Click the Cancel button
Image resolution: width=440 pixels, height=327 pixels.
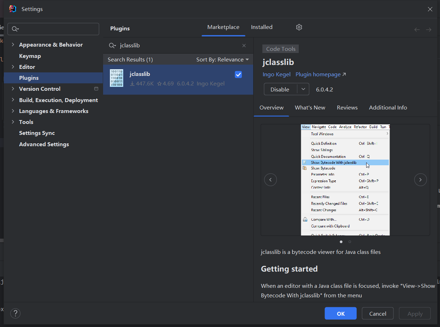pyautogui.click(x=378, y=314)
